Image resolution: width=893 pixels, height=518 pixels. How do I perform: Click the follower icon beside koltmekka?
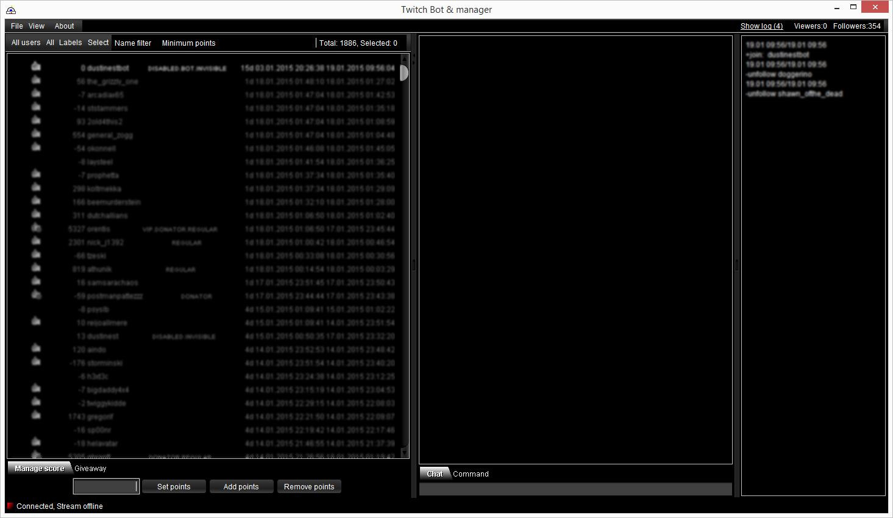coord(36,187)
